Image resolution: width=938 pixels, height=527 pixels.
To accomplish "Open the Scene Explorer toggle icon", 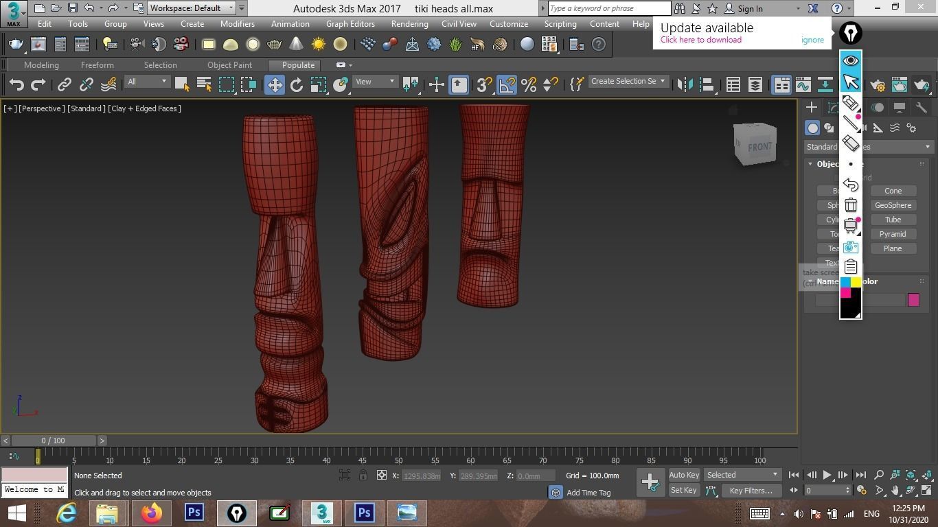I will [733, 84].
